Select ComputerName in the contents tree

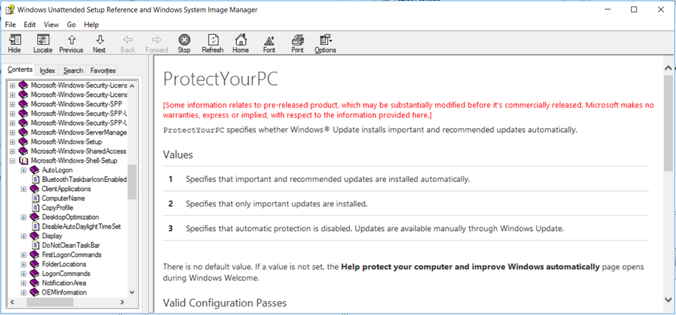(63, 198)
